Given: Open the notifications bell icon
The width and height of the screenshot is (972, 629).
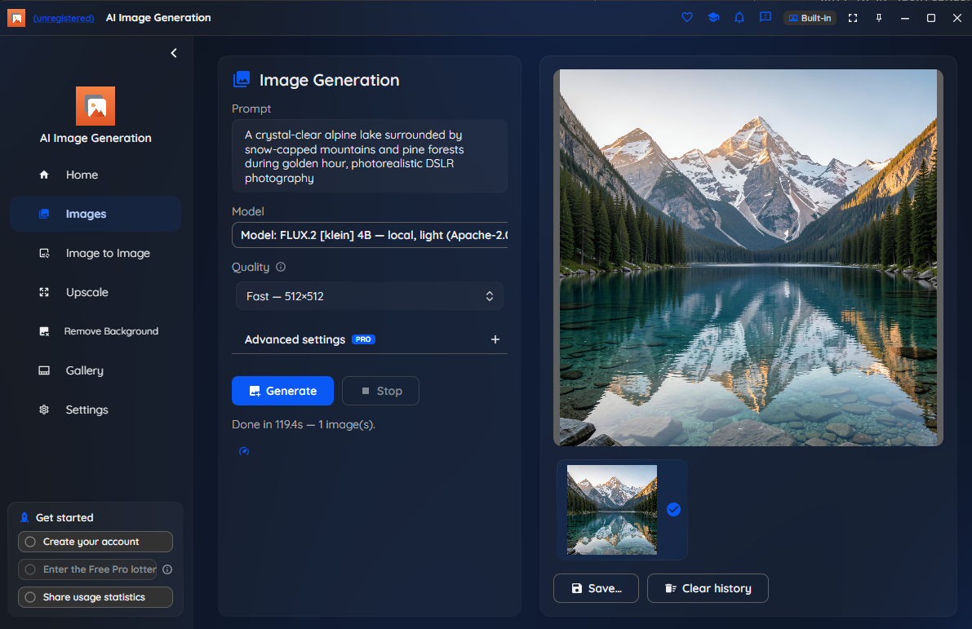Looking at the screenshot, I should click(x=739, y=17).
